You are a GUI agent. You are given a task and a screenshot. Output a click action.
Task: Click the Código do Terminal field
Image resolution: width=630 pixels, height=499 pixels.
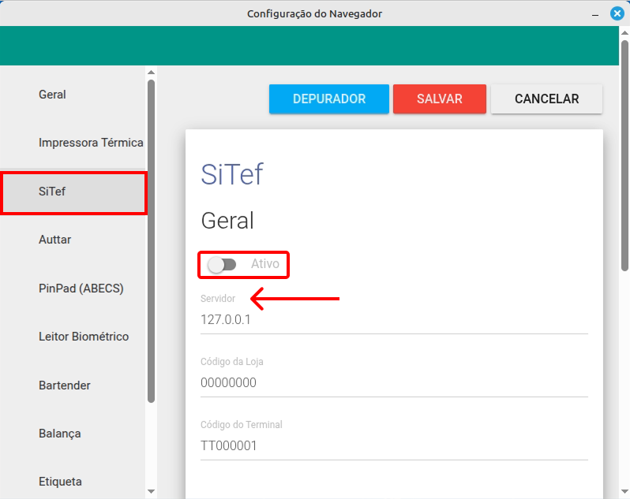(x=393, y=446)
